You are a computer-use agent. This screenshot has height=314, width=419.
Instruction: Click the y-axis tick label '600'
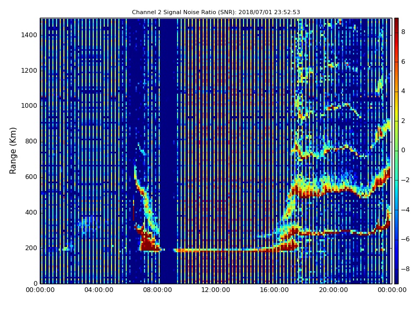pos(31,177)
